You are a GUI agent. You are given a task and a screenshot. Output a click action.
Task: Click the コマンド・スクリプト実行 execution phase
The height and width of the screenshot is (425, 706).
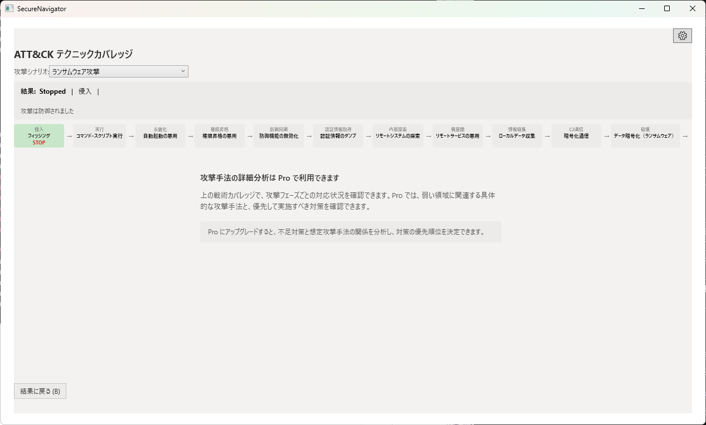[99, 136]
